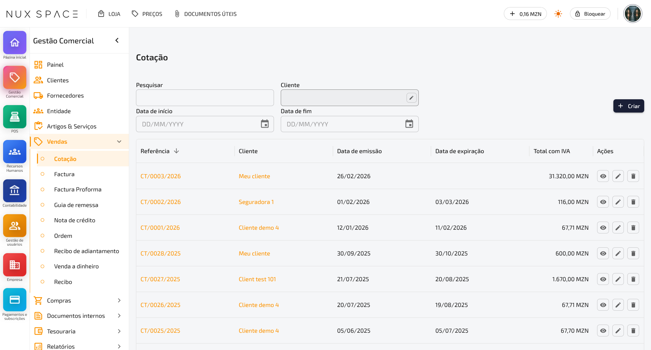Open client link Seguradora 1
The image size is (651, 350).
[256, 202]
